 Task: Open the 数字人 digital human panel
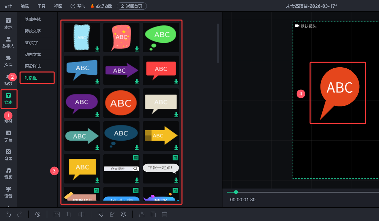8,42
